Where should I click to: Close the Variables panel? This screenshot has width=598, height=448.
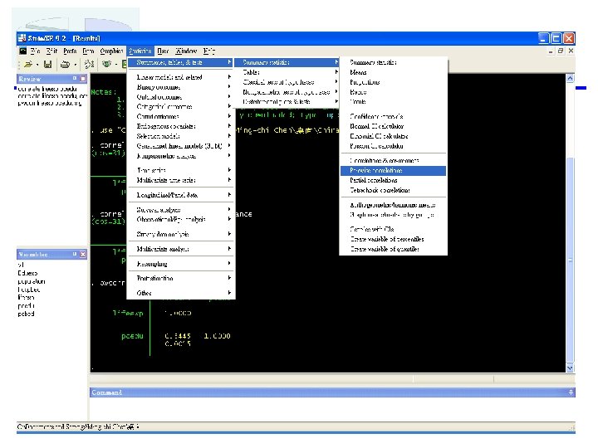(83, 254)
